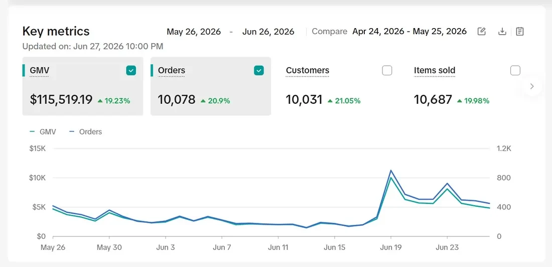Click the $15K y-axis label
Image resolution: width=552 pixels, height=267 pixels.
(37, 149)
